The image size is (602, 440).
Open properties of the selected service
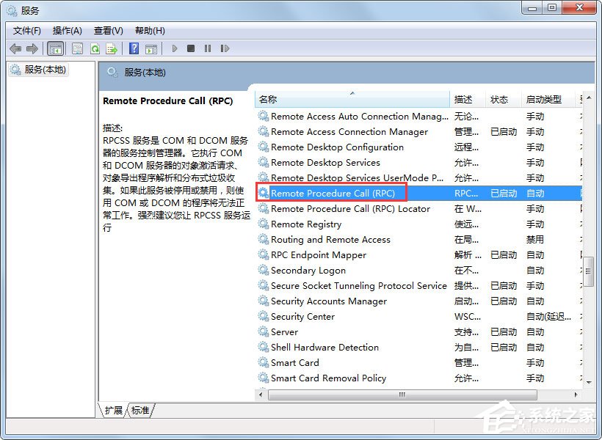tap(77, 48)
